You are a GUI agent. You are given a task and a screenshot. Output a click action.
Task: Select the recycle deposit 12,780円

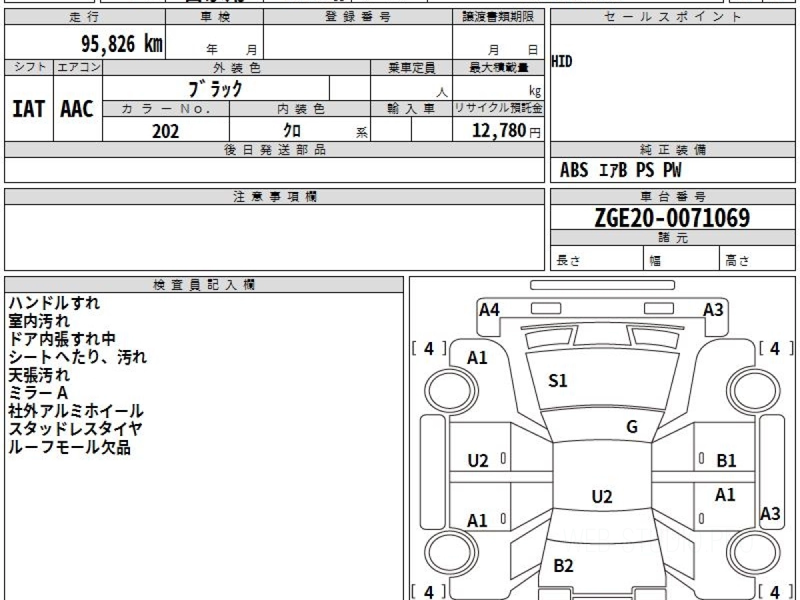507,131
